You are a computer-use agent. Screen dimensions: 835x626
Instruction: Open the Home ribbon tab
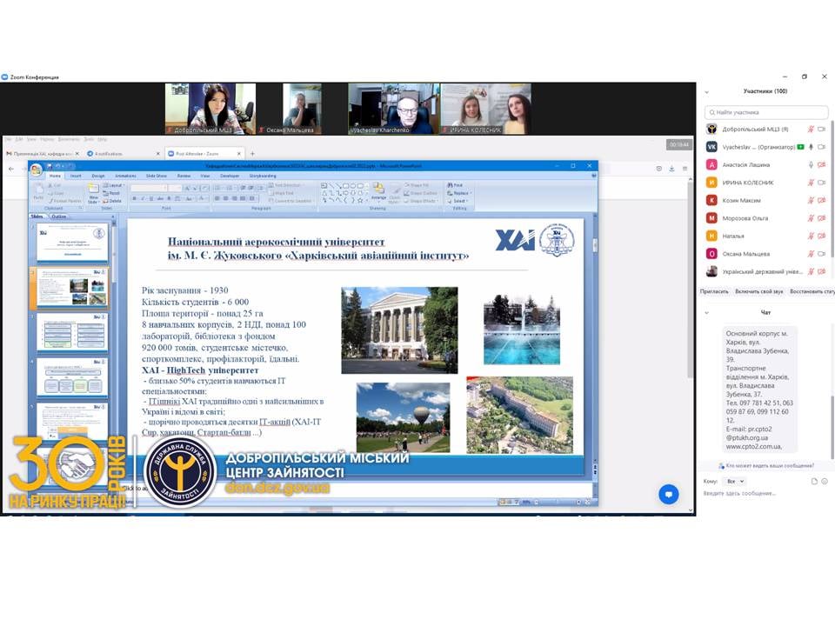click(55, 176)
